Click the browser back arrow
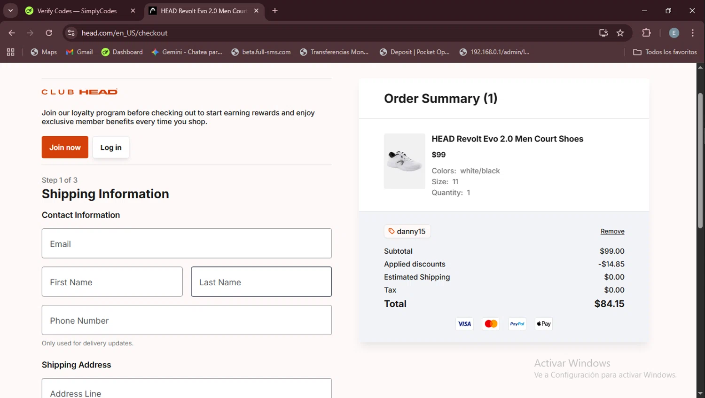 click(12, 33)
